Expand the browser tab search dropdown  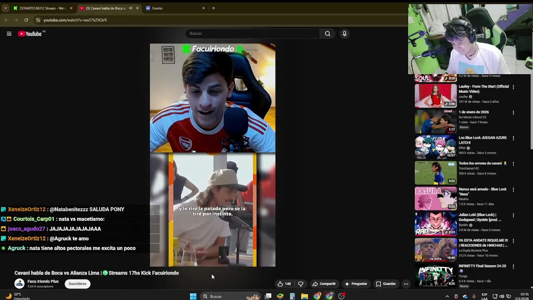tap(5, 8)
